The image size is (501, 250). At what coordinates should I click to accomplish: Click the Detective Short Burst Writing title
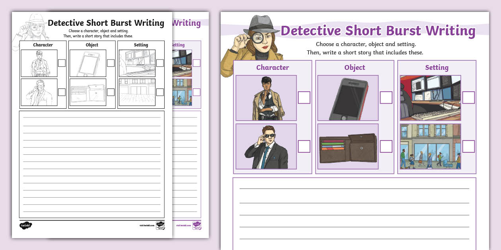coord(378,30)
